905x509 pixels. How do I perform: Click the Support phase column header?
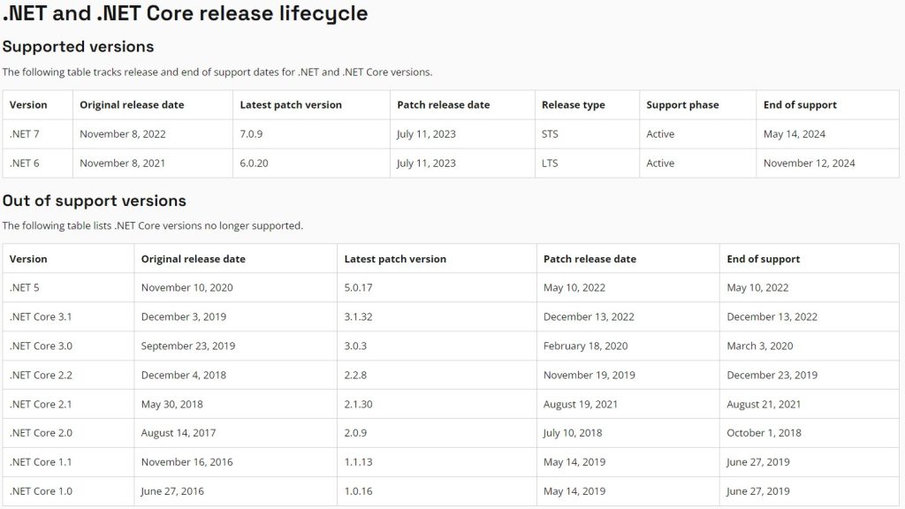tap(682, 105)
